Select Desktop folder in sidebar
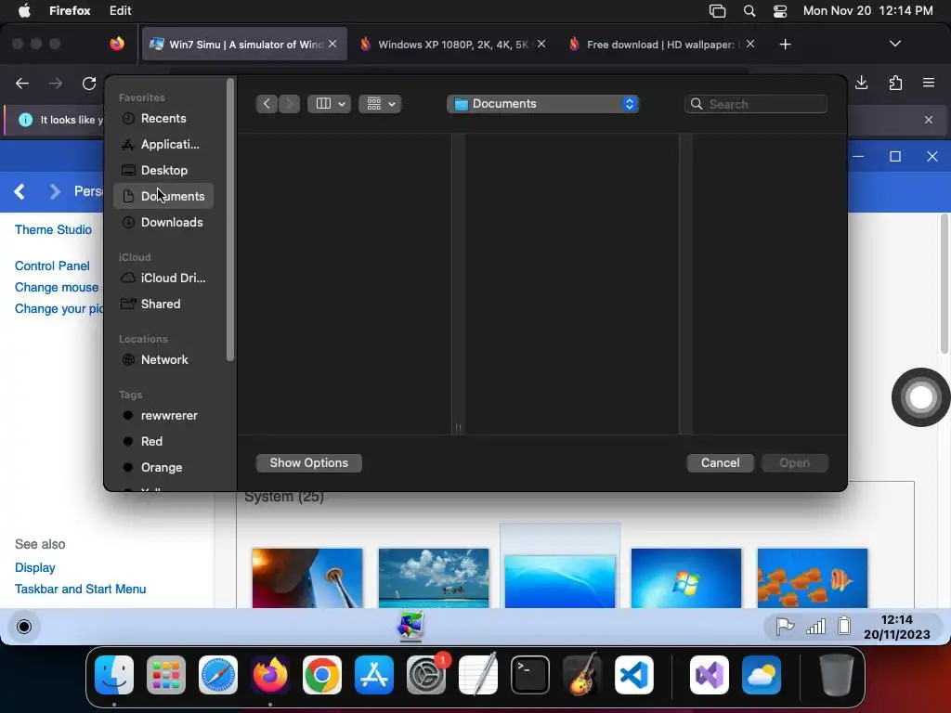This screenshot has width=951, height=713. (x=163, y=171)
